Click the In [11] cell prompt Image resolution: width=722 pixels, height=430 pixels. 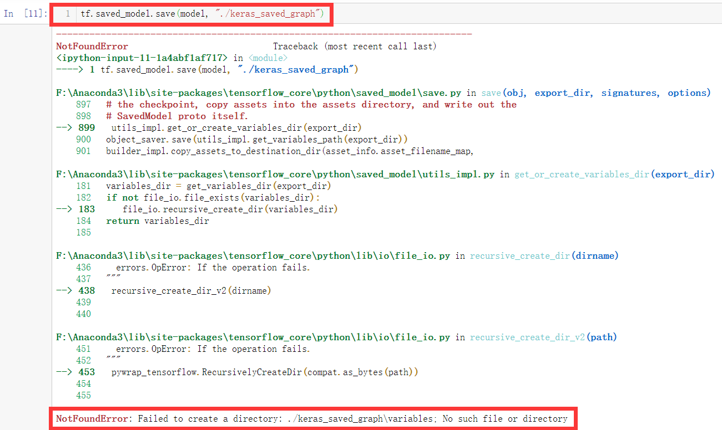[26, 14]
